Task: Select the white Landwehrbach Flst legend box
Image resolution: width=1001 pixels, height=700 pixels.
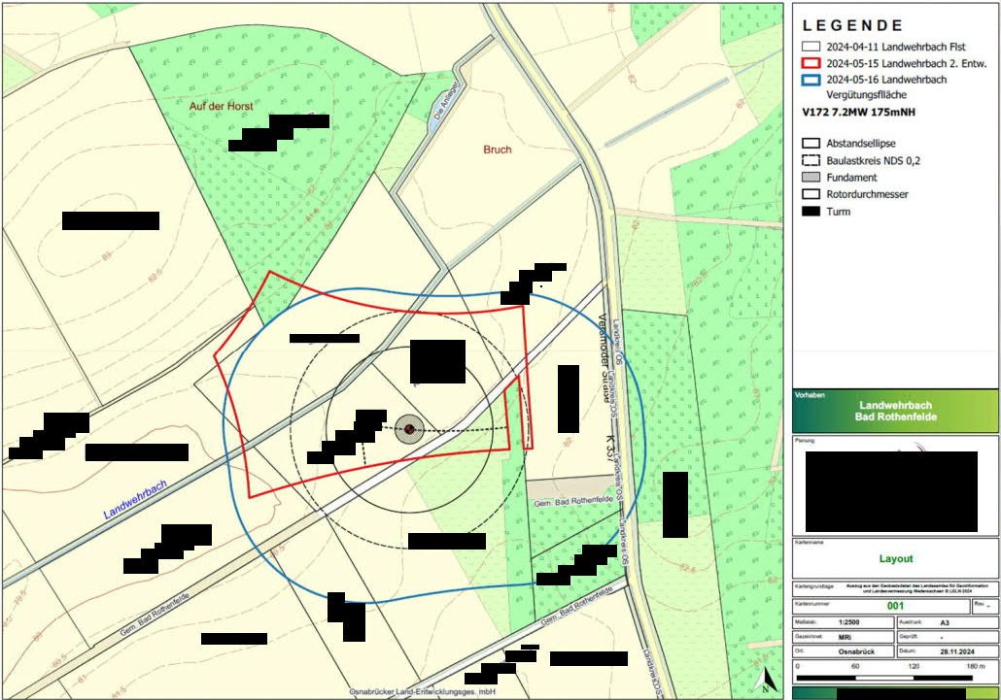Action: 811,47
